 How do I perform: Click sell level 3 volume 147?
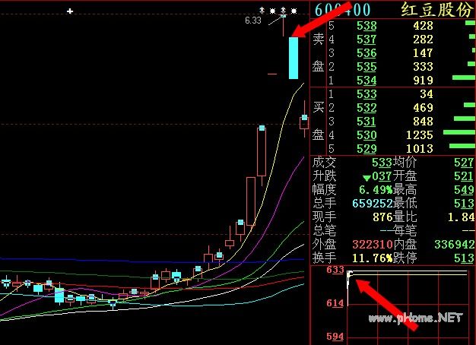tap(423, 53)
